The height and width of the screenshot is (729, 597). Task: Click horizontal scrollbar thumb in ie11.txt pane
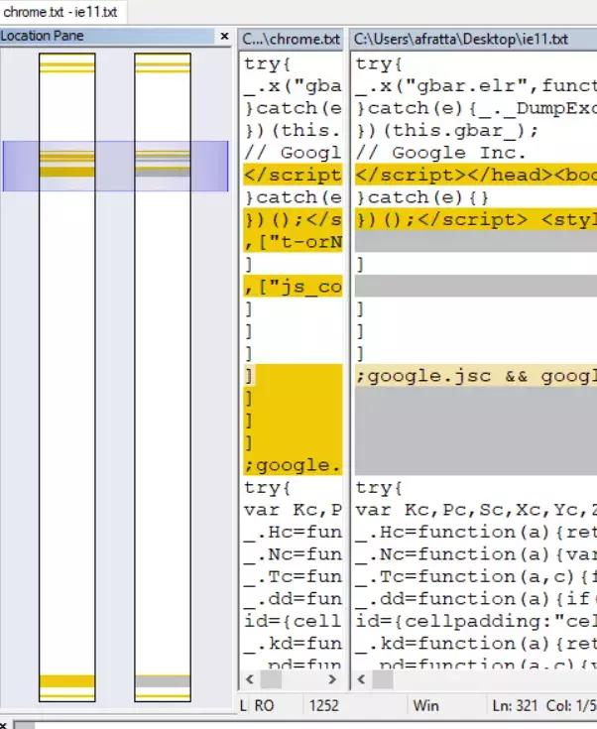click(x=383, y=679)
